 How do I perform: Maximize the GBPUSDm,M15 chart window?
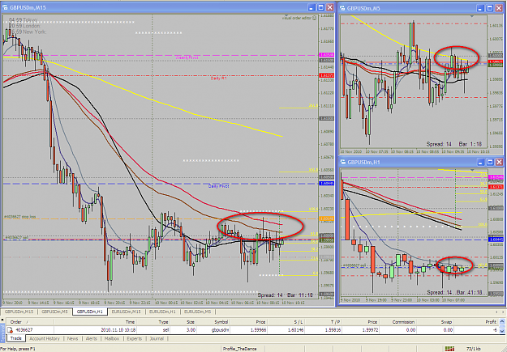click(320, 7)
